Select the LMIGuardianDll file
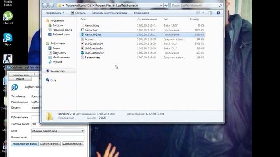 coord(94,44)
